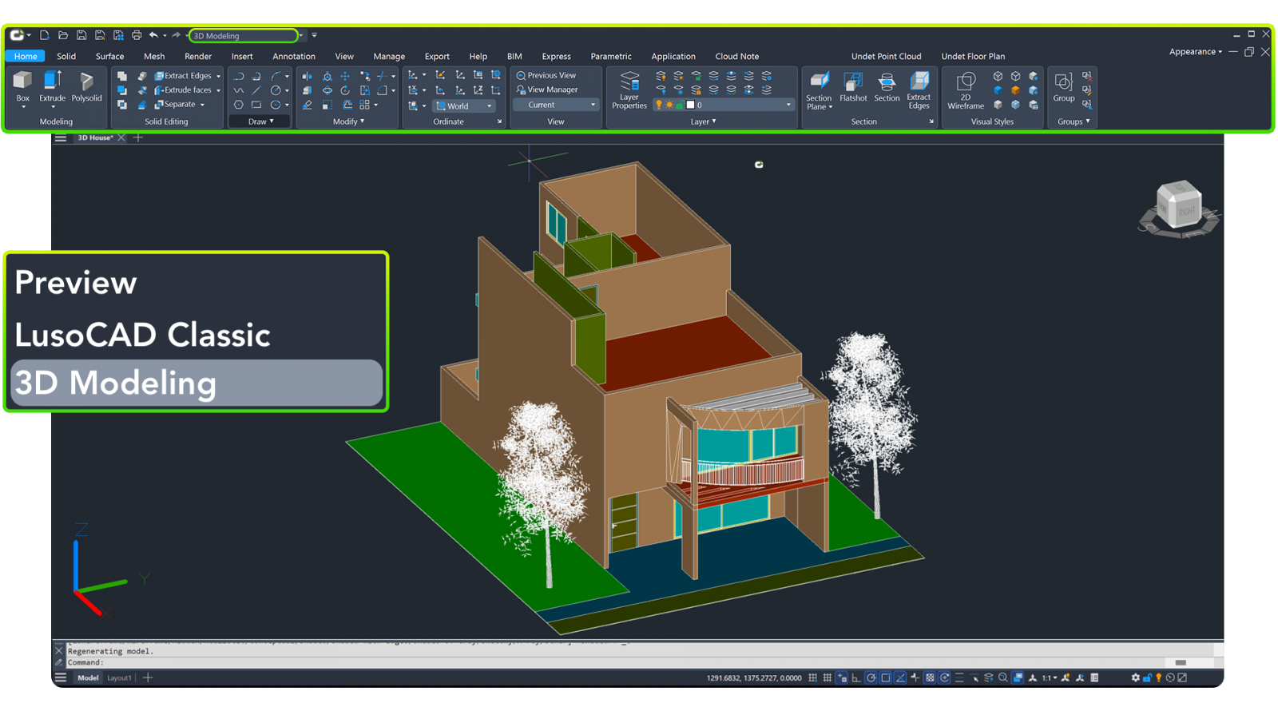Expand the Groups panel
The width and height of the screenshot is (1278, 719).
coord(1074,121)
